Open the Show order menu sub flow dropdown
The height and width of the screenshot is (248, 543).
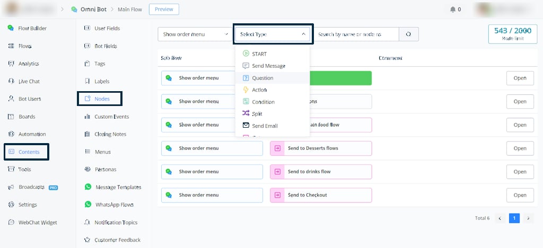(x=195, y=34)
